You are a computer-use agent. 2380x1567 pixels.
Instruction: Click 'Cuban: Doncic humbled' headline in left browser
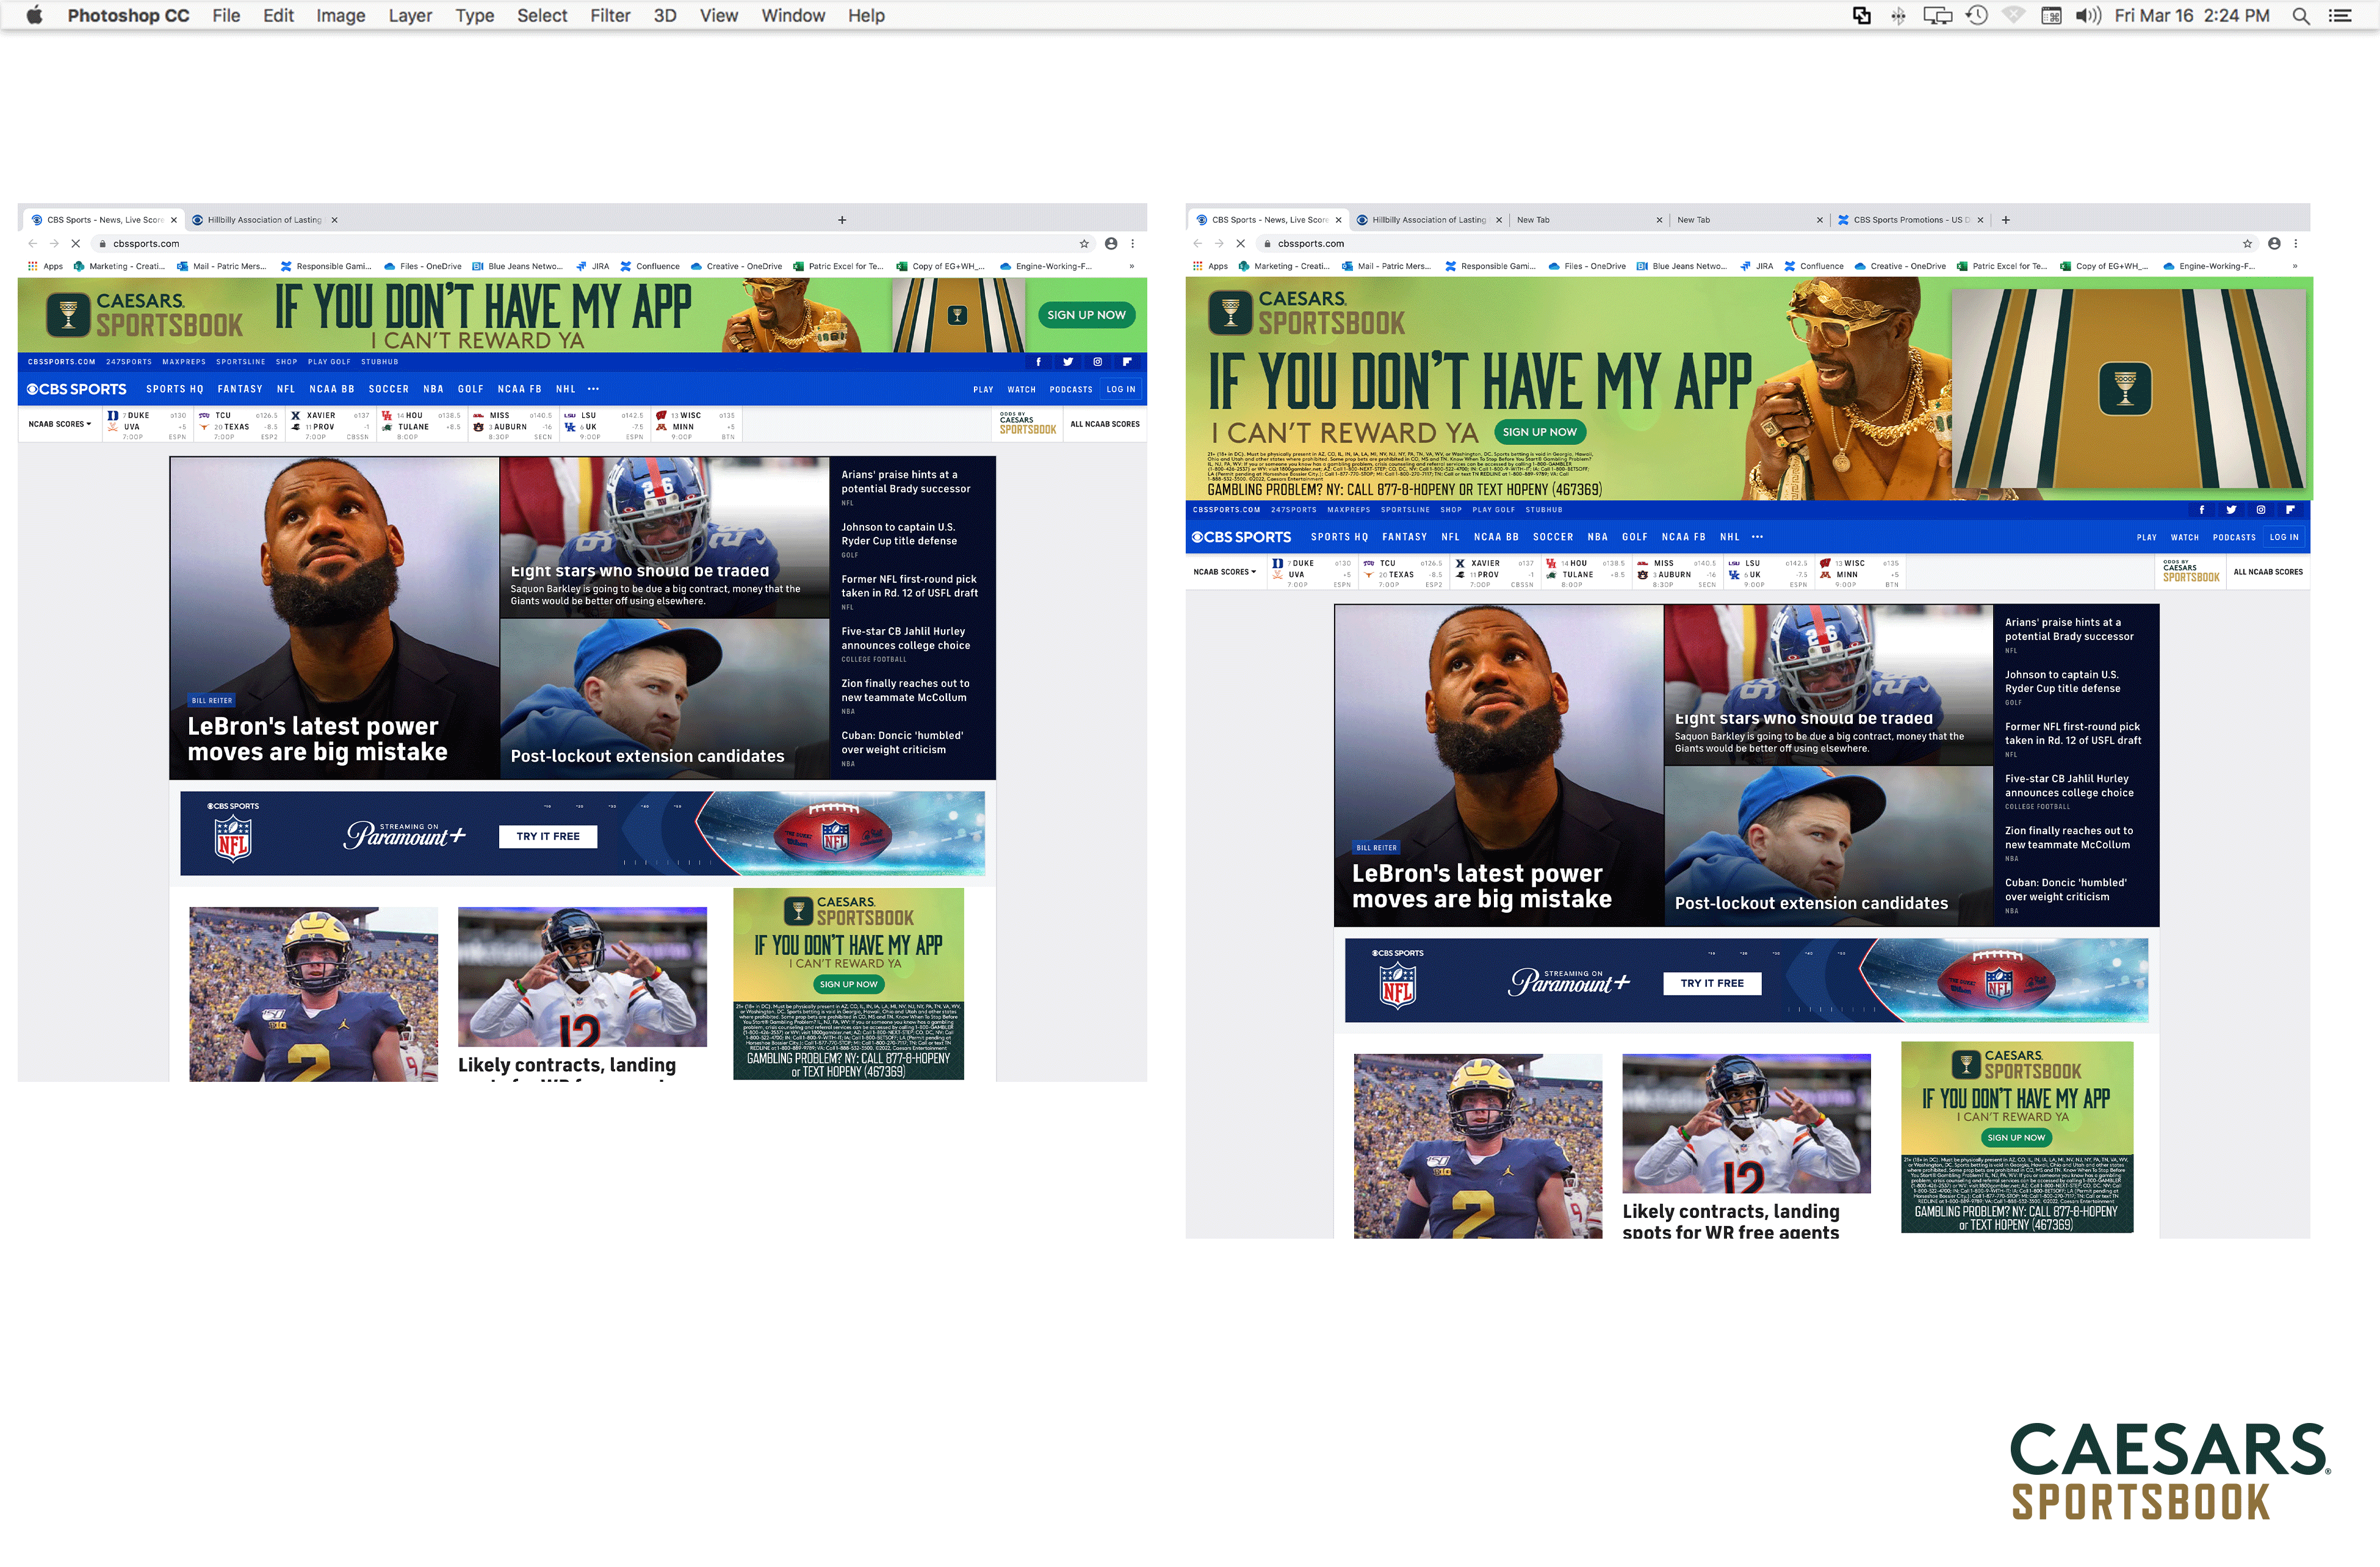(902, 742)
